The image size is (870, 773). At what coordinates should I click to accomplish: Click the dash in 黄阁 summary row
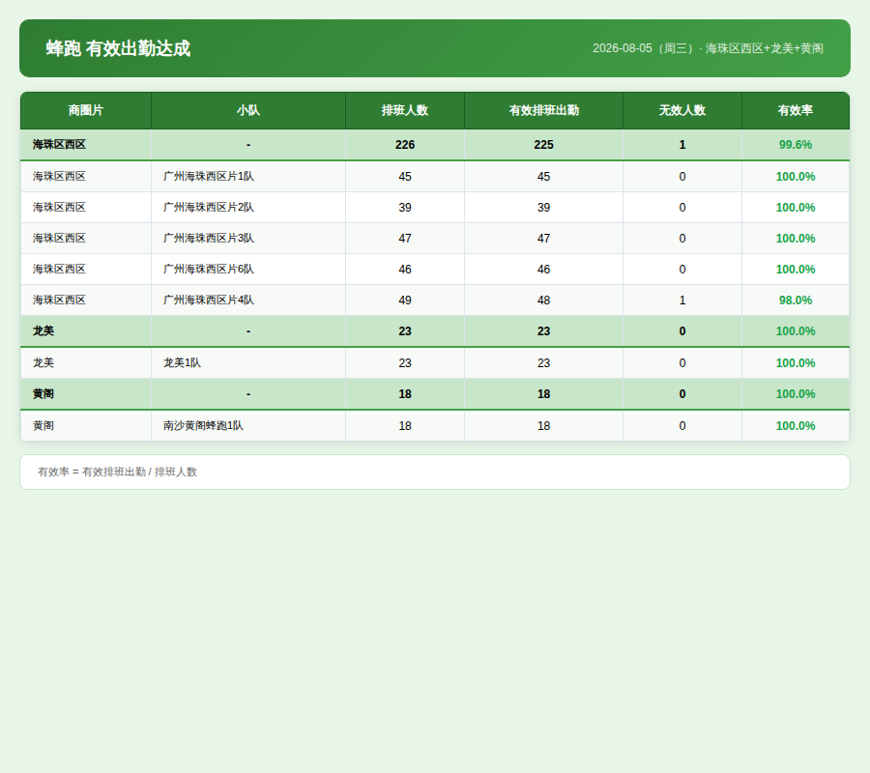pos(248,393)
